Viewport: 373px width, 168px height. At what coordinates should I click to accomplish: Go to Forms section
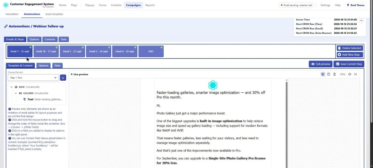click(x=103, y=5)
